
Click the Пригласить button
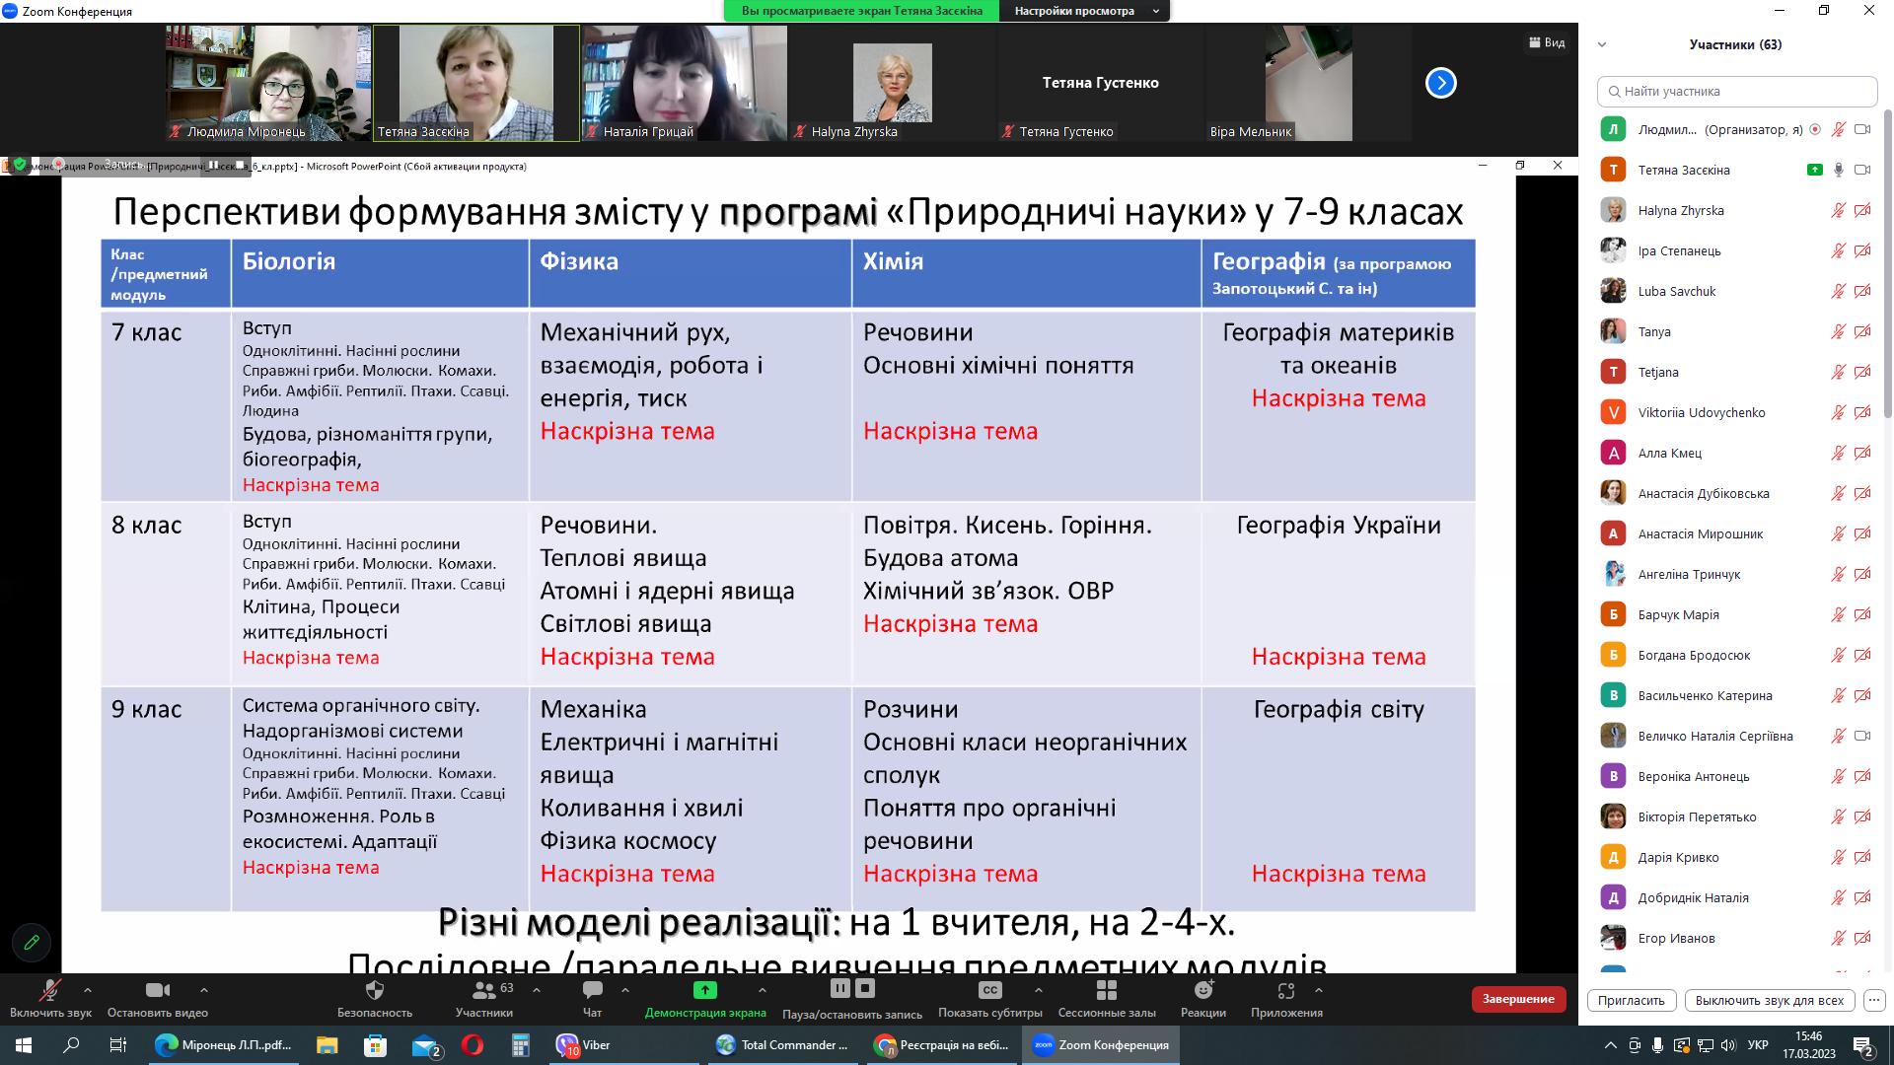point(1631,1000)
